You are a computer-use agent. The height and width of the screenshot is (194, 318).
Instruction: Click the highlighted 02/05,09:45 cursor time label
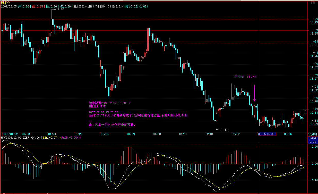267,134
